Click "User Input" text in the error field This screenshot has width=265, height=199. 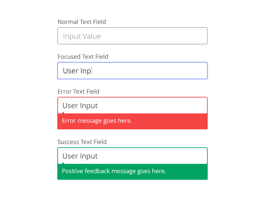80,106
